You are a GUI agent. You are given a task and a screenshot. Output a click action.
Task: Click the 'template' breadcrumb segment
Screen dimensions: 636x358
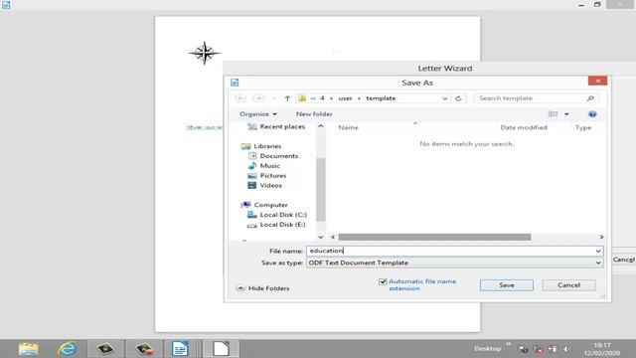381,98
